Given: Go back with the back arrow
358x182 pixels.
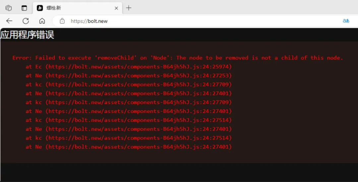Looking at the screenshot, I should click(9, 21).
